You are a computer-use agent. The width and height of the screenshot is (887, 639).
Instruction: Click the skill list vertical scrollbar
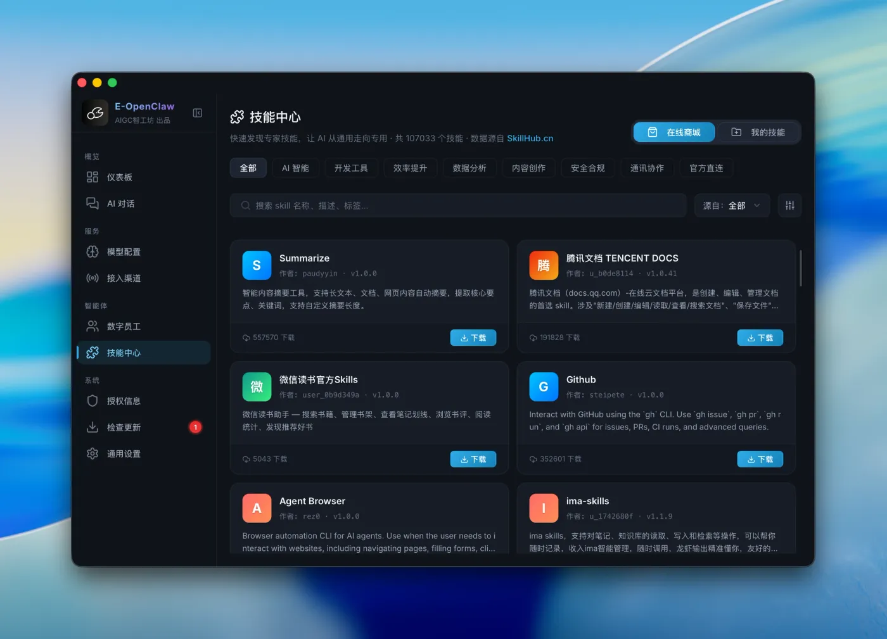pyautogui.click(x=801, y=268)
